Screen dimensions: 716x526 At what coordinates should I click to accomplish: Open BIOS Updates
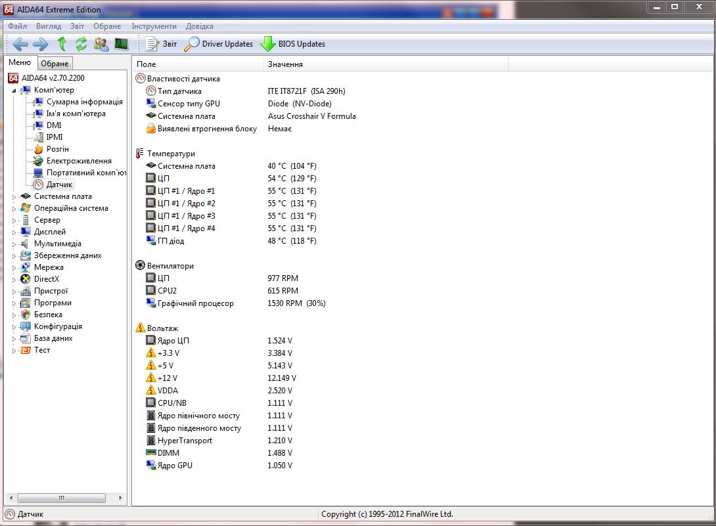pyautogui.click(x=293, y=44)
